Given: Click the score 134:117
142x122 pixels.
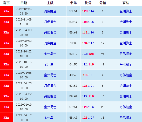Looking at the screenshot, I should click(x=88, y=43).
